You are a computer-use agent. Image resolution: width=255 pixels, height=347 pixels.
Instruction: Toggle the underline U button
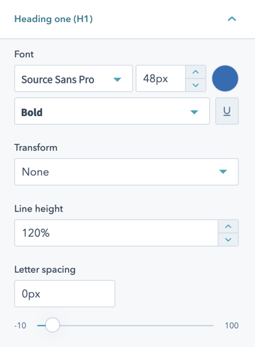(x=227, y=111)
